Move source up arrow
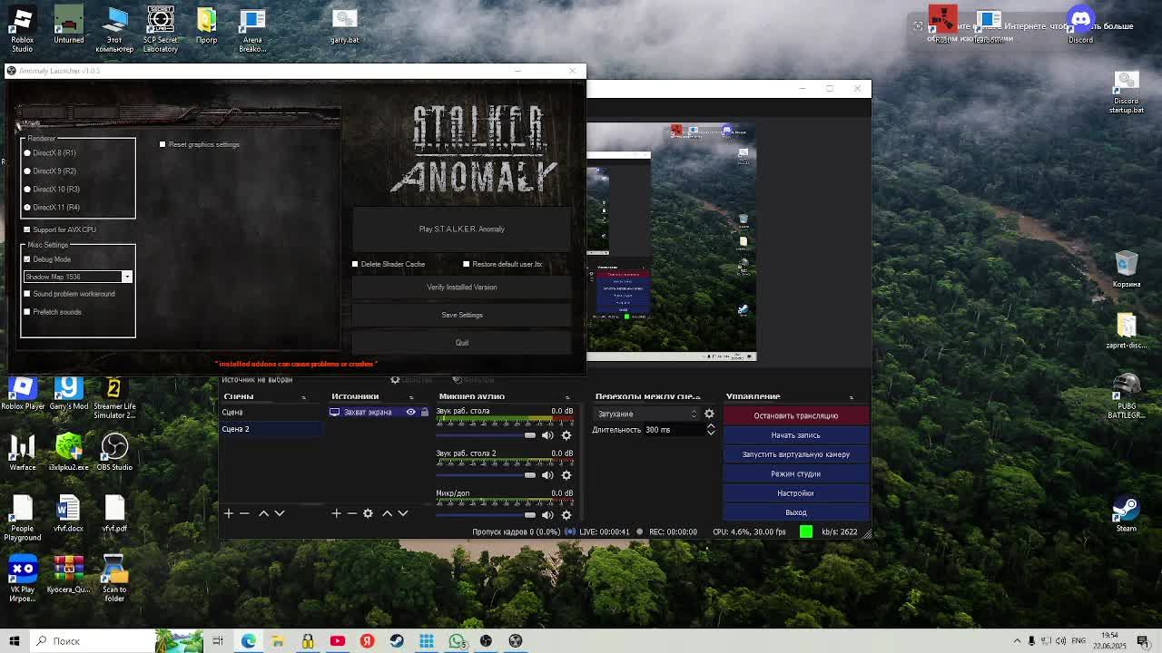The width and height of the screenshot is (1162, 653). [x=387, y=513]
